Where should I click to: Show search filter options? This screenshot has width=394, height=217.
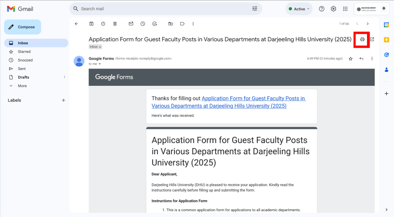(255, 9)
